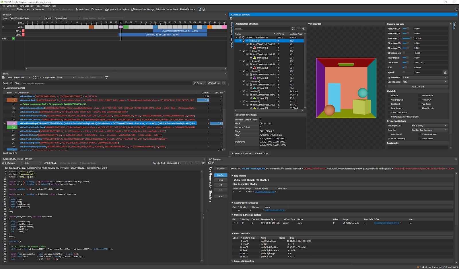Toggle the eye visibility icon in Acceleration Structure

304,29
